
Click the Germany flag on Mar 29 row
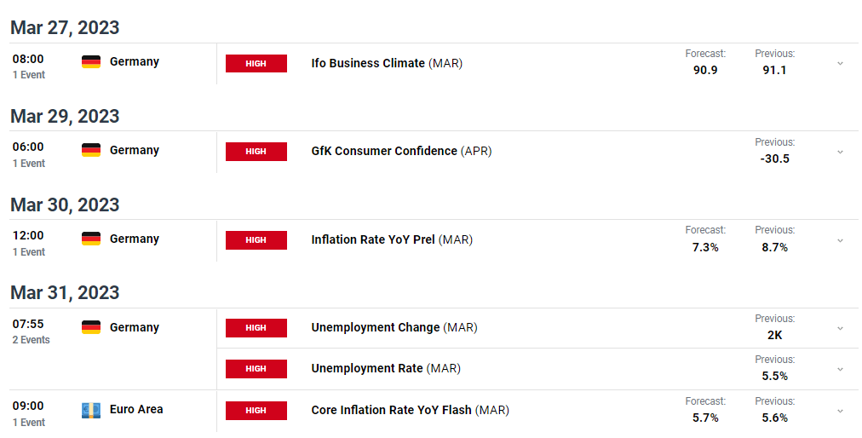[x=91, y=150]
